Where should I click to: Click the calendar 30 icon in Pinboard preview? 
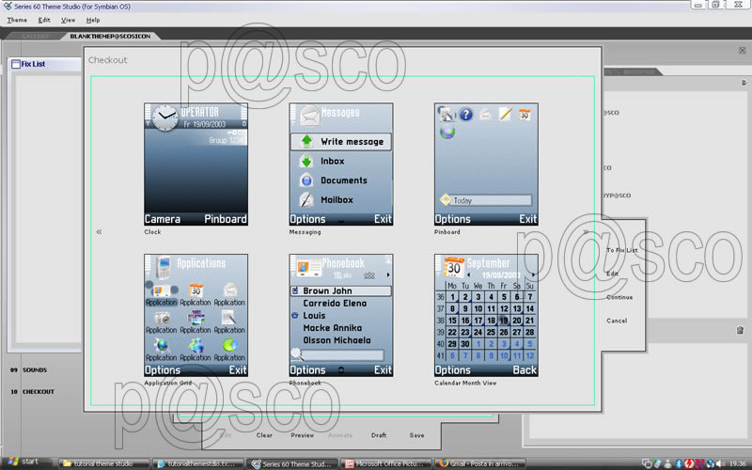(525, 114)
